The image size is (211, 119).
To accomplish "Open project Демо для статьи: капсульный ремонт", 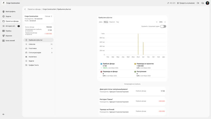I will coord(132,91).
